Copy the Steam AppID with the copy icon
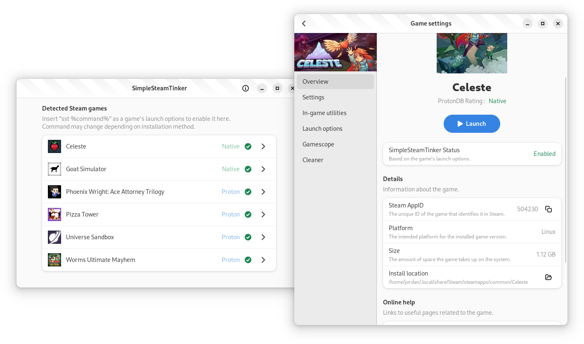The height and width of the screenshot is (344, 584). [549, 209]
